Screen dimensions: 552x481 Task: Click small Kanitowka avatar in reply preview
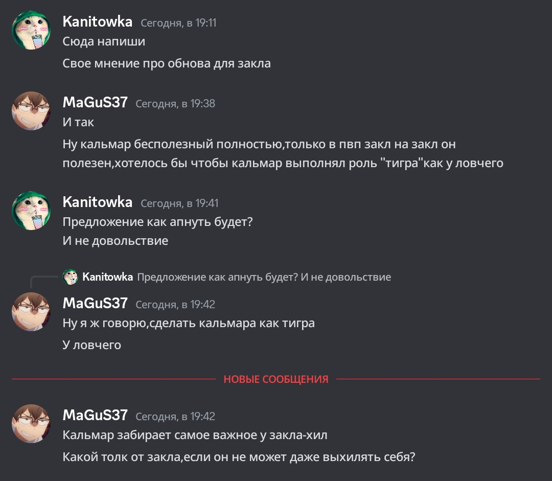(70, 277)
